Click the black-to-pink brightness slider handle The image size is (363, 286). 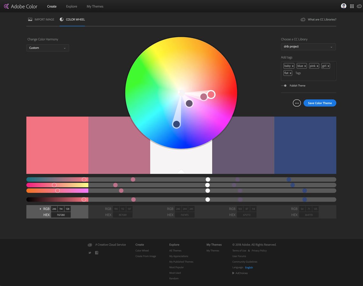(x=84, y=200)
